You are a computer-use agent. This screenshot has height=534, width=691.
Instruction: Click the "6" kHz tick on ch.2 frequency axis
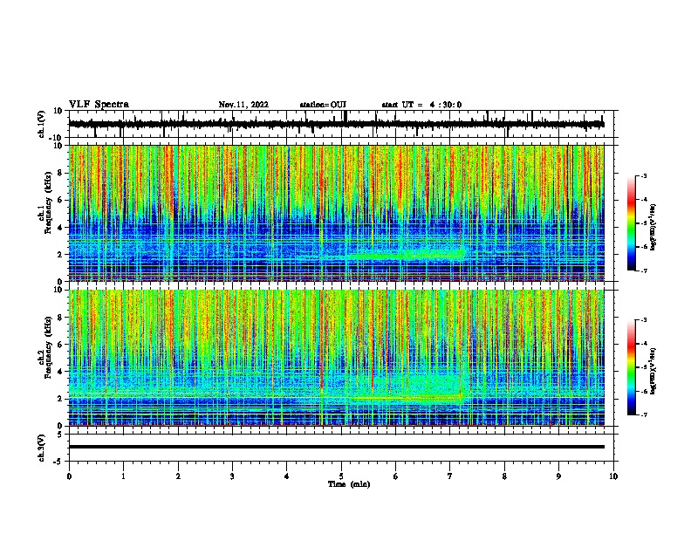click(x=61, y=345)
